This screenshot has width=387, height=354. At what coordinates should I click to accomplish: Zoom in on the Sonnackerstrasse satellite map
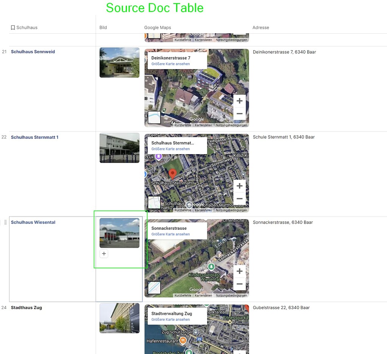pos(240,271)
